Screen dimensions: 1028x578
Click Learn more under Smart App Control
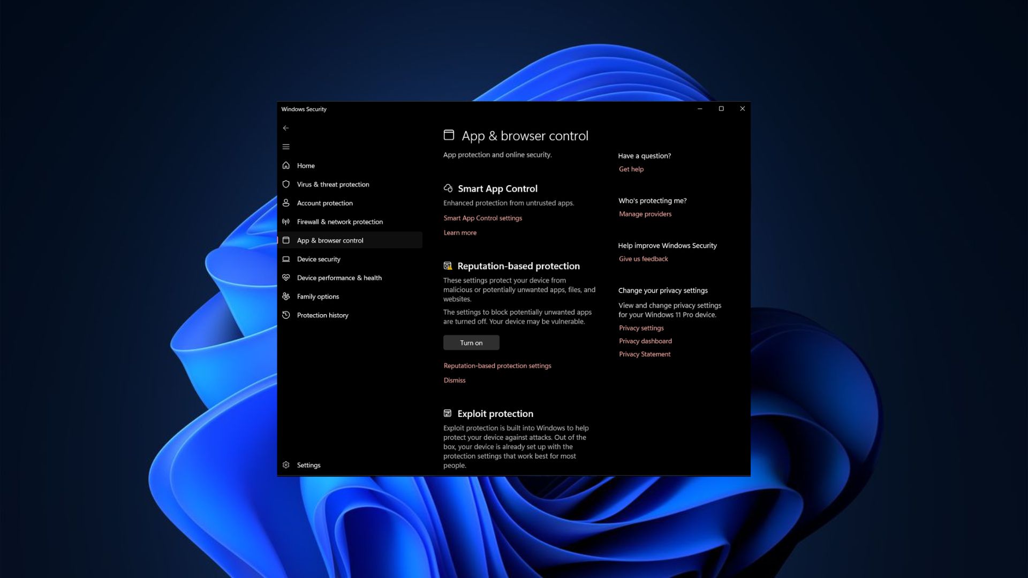[x=460, y=232]
